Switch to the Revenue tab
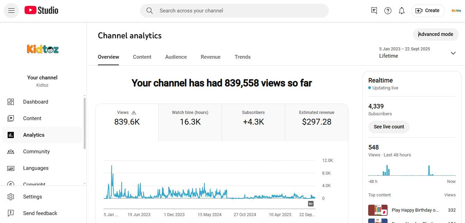The height and width of the screenshot is (223, 465). 211,57
